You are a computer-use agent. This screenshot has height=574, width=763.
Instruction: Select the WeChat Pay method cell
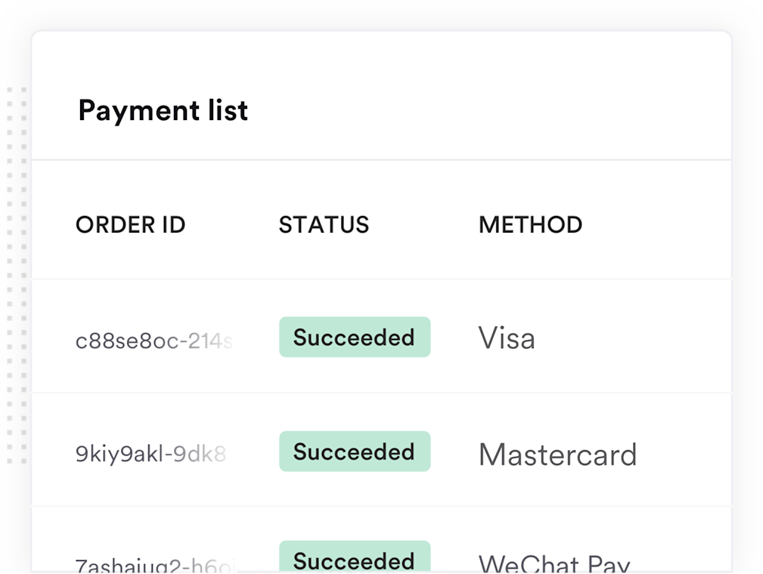554,563
